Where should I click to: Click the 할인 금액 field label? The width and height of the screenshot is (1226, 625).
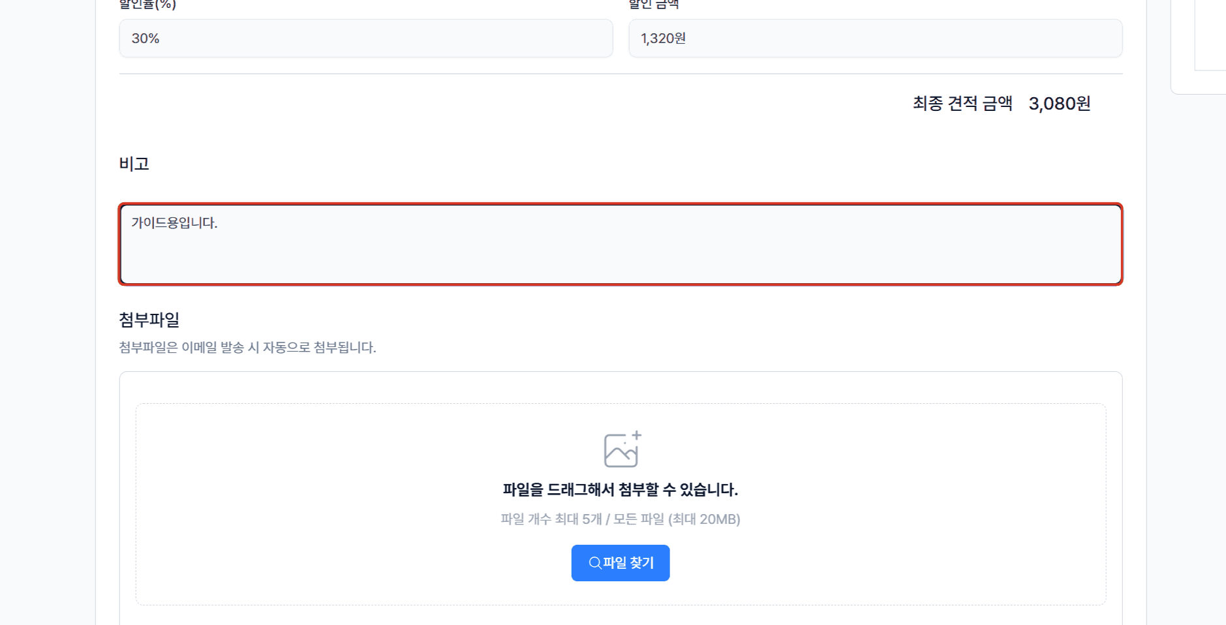tap(654, 4)
